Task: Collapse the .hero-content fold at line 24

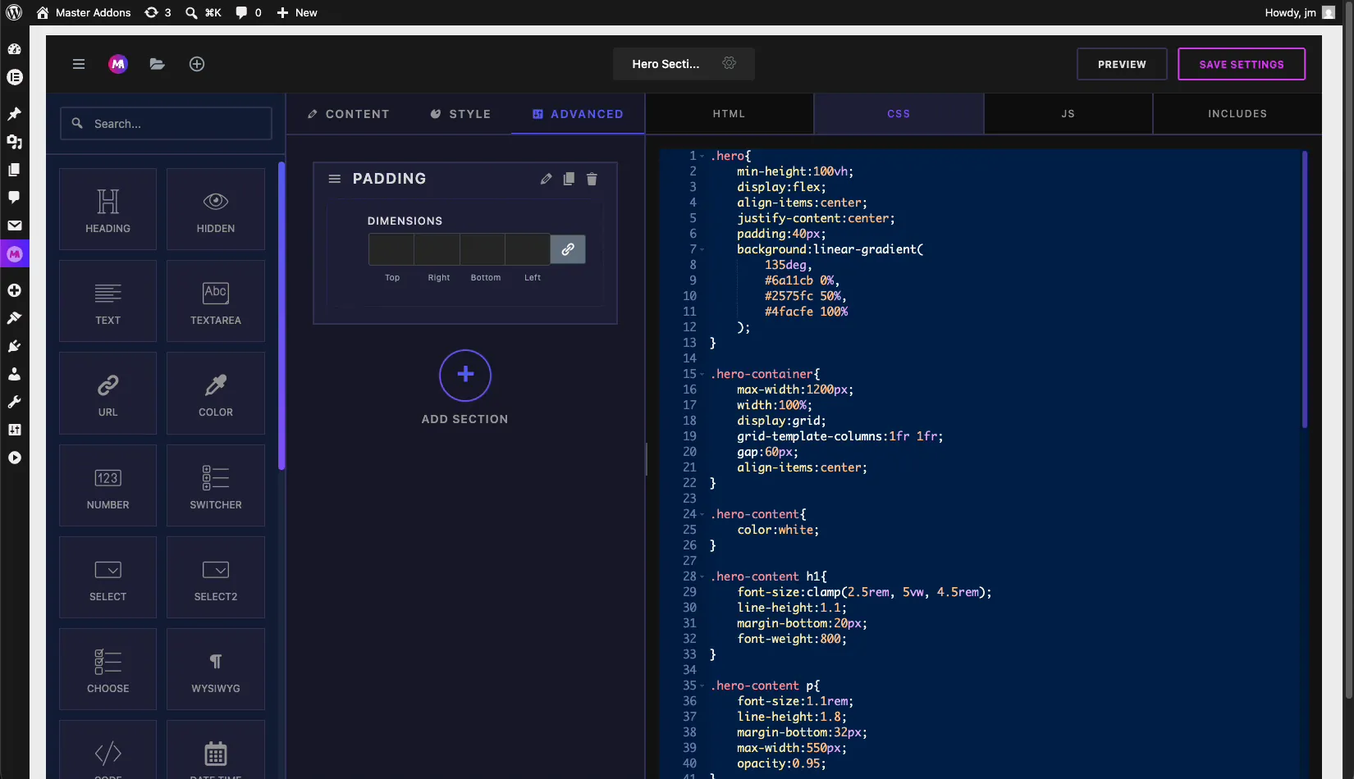Action: [x=702, y=514]
